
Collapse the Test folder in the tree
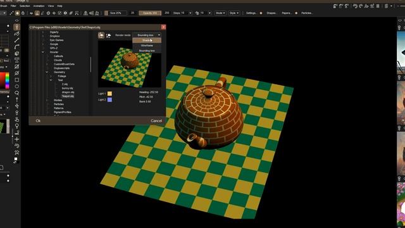click(51, 80)
